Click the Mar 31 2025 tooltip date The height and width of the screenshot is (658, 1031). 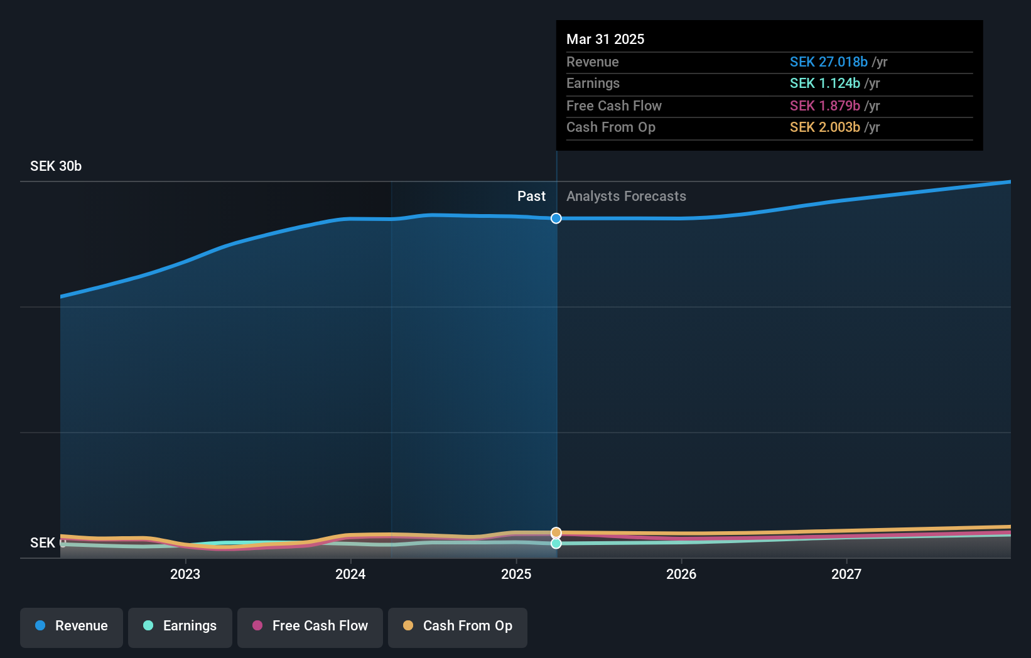point(605,39)
